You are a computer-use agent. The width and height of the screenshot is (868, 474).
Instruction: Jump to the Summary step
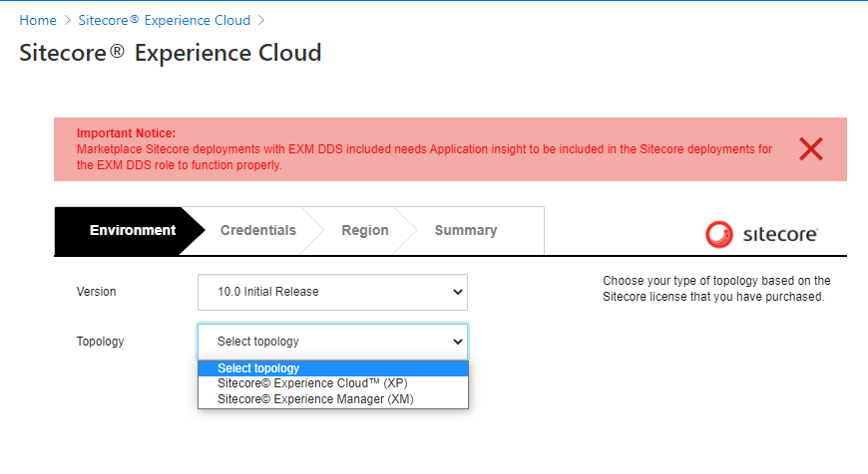click(x=465, y=231)
